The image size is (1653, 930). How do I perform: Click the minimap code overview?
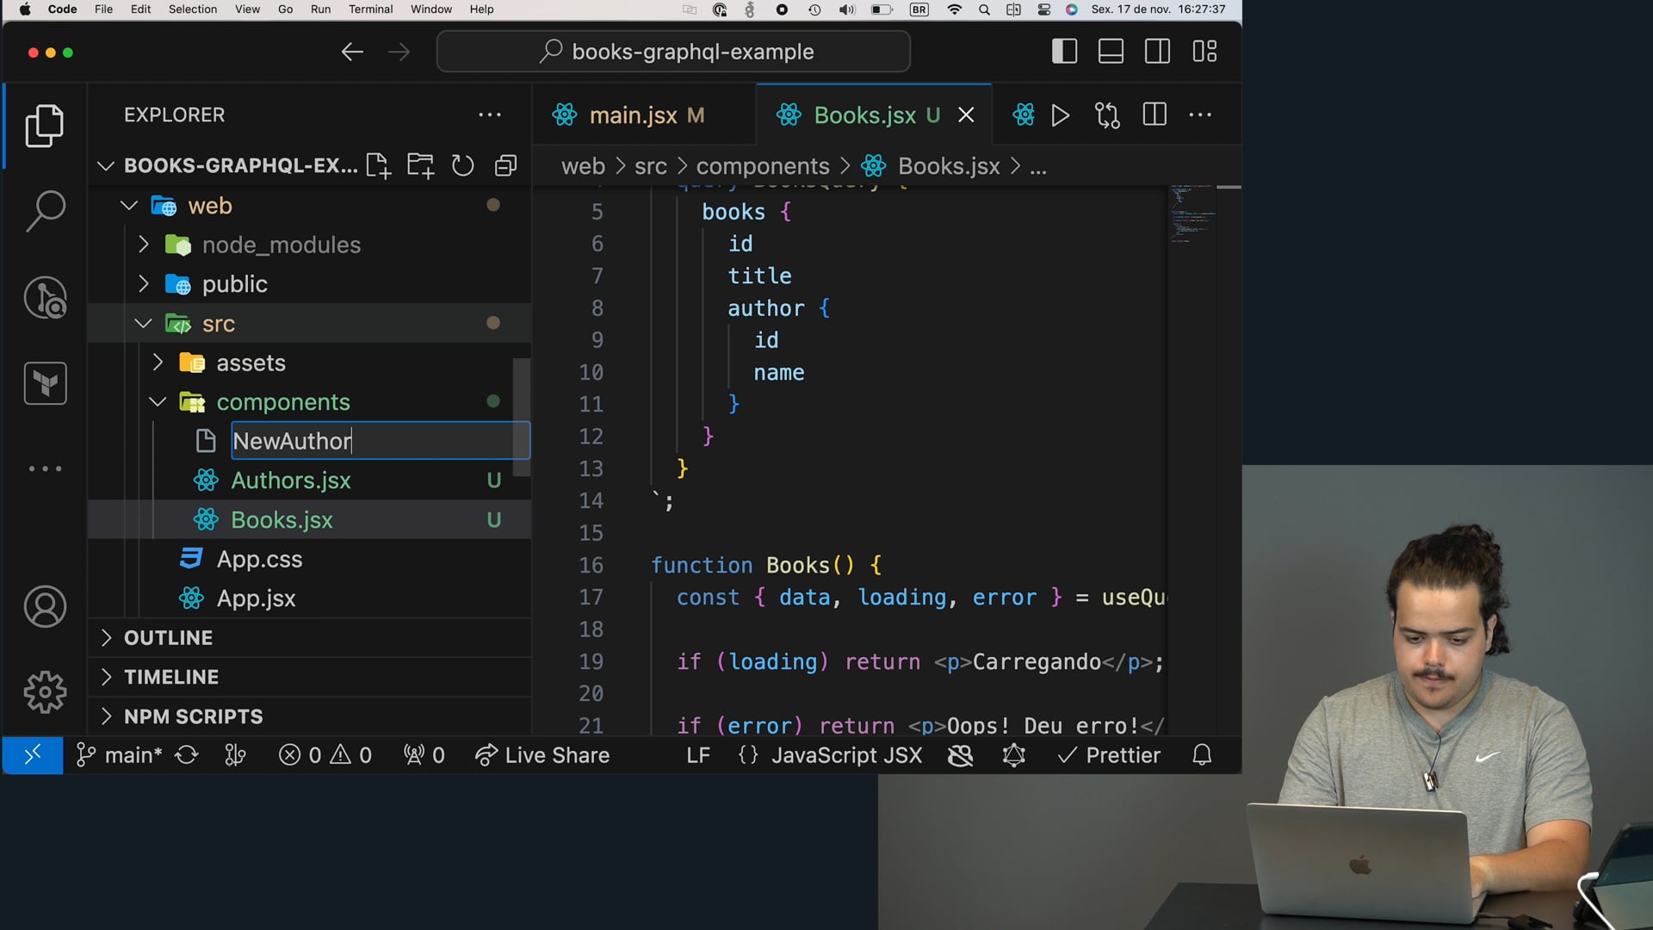coord(1192,215)
